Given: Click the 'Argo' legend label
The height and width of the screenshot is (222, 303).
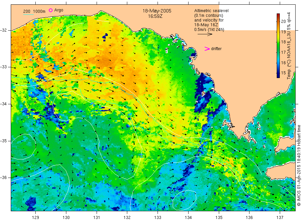Looking at the screenshot, I should click(59, 10).
